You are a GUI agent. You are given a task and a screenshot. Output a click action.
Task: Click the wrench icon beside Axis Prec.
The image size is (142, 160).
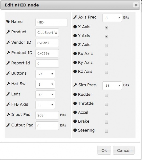pos(75,17)
